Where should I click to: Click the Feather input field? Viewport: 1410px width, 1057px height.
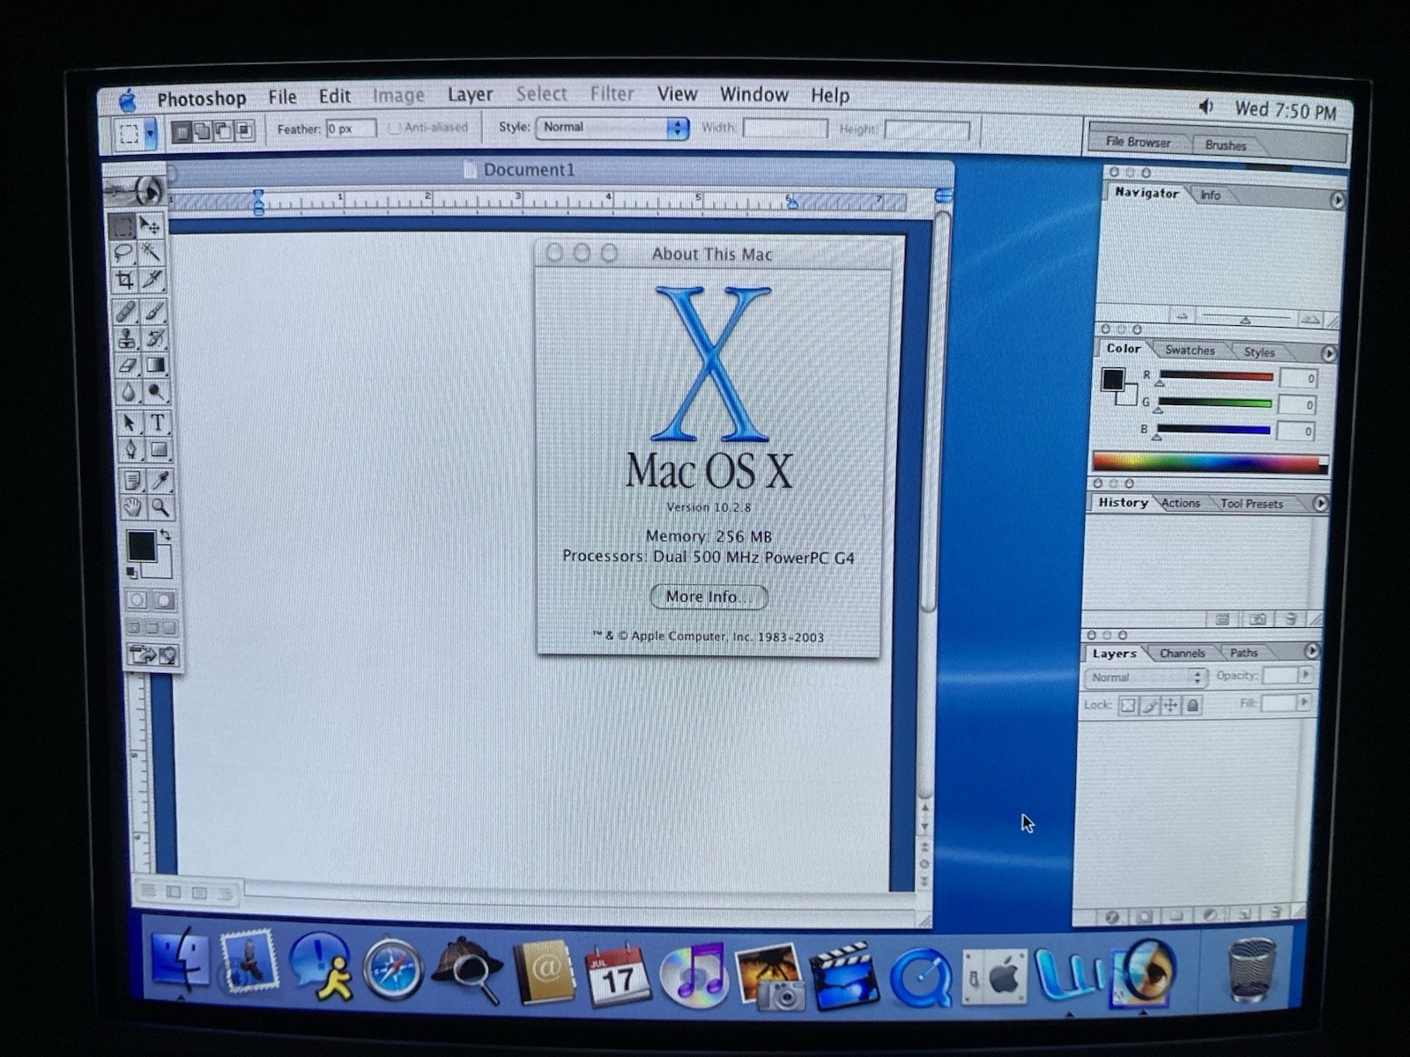[351, 129]
